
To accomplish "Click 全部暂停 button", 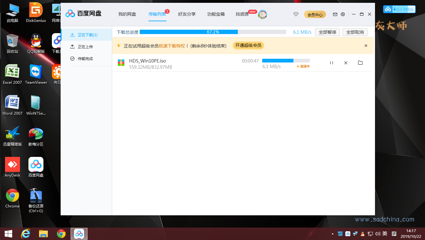I will (327, 32).
